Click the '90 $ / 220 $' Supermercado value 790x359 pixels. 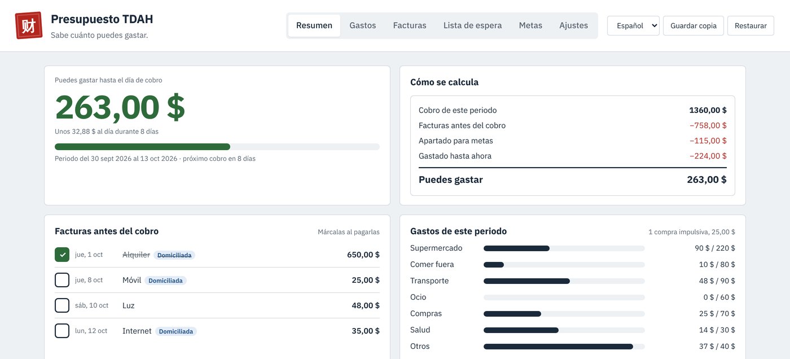(715, 248)
